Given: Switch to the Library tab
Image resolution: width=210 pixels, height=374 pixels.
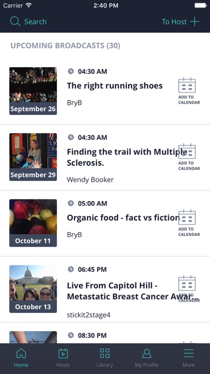Looking at the screenshot, I should click(x=104, y=358).
